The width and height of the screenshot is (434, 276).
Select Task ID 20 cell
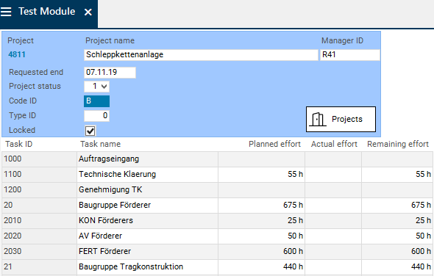[39, 206]
